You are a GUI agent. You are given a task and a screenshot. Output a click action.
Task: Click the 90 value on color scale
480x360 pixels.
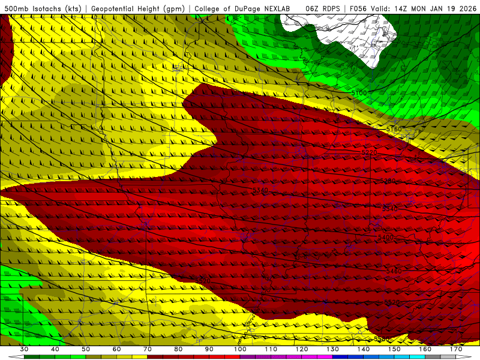coord(209,349)
